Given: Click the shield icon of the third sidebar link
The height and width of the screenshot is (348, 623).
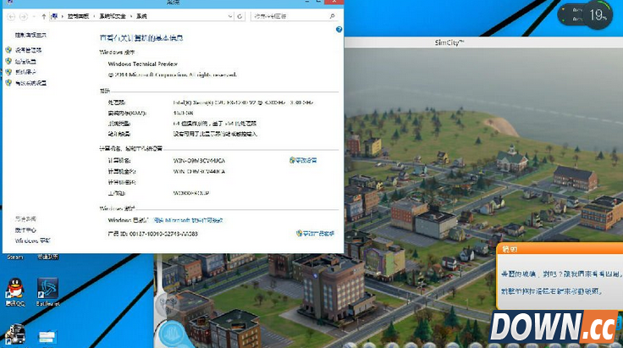Looking at the screenshot, I should (8, 72).
